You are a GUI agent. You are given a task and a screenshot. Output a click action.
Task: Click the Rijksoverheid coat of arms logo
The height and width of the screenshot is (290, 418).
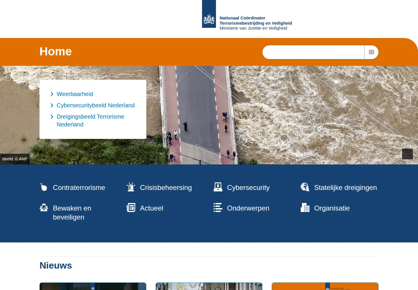point(209,14)
